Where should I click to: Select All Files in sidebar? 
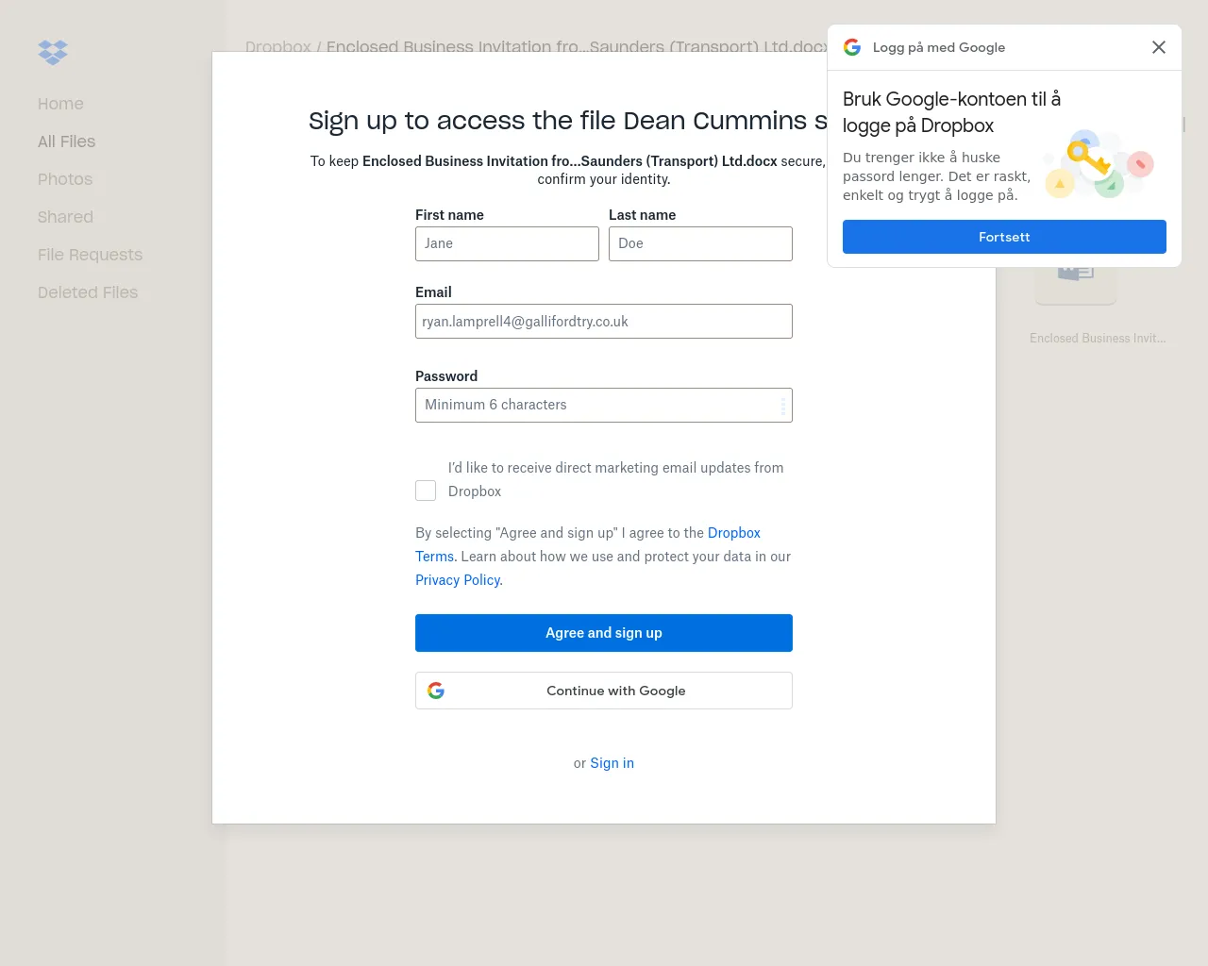click(66, 142)
